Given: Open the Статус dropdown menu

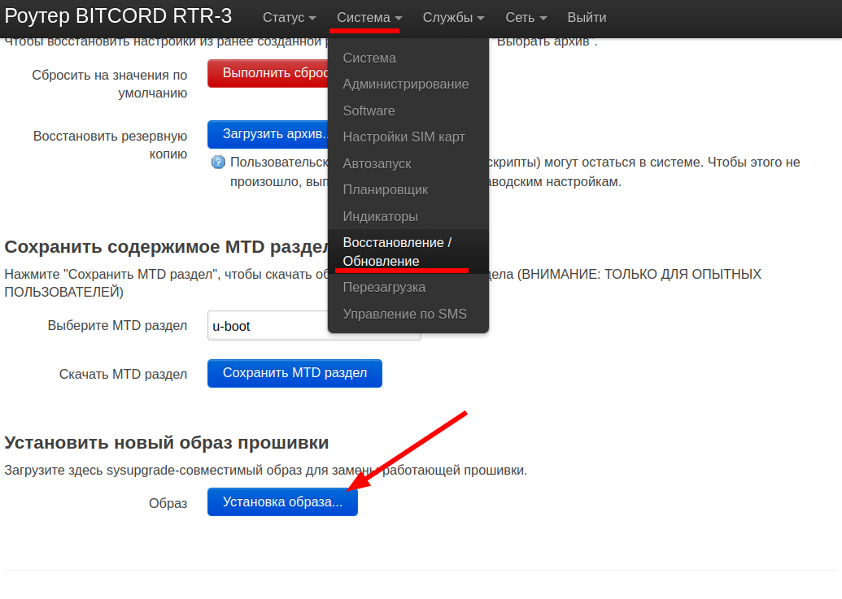Looking at the screenshot, I should [x=289, y=17].
